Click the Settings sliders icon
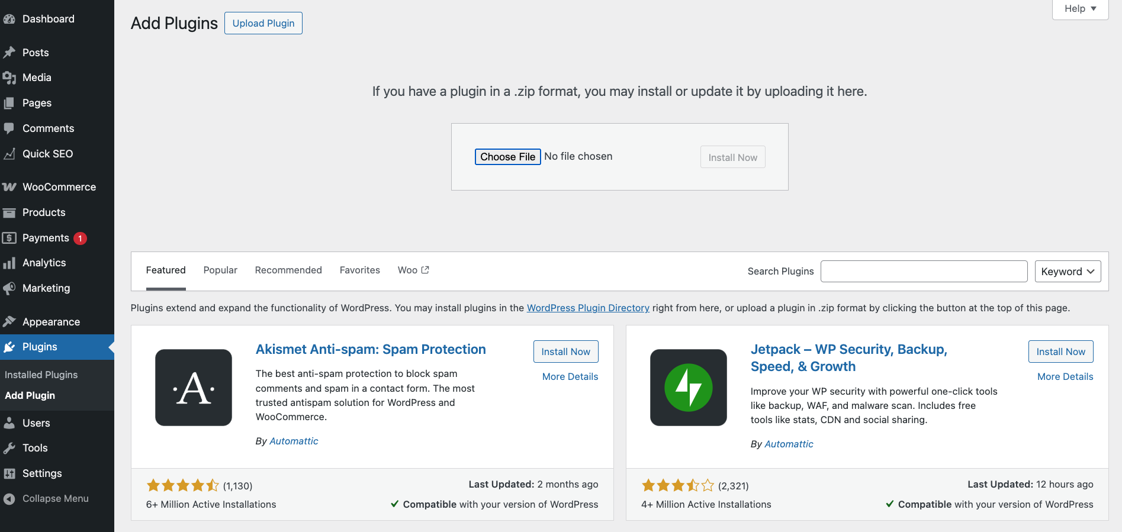Screen dimensions: 1122x532 pos(9,473)
